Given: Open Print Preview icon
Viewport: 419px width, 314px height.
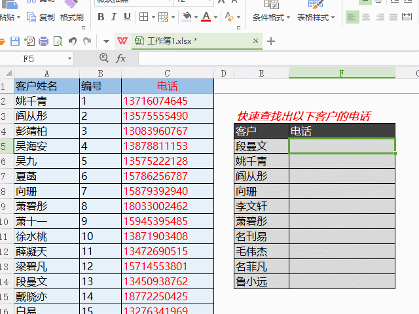Looking at the screenshot, I should tap(58, 41).
